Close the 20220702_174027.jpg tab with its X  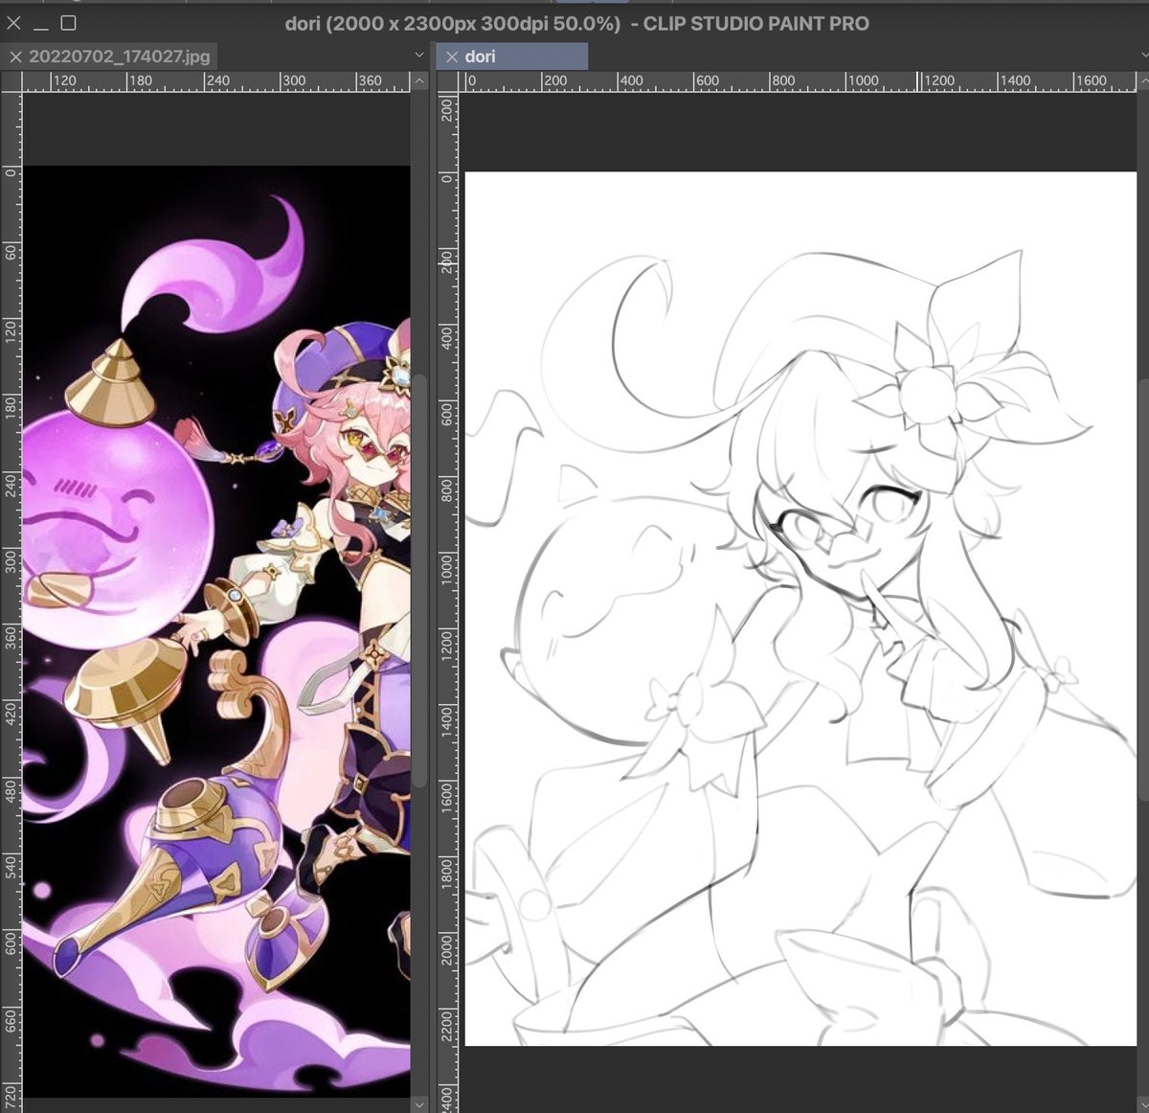click(14, 57)
